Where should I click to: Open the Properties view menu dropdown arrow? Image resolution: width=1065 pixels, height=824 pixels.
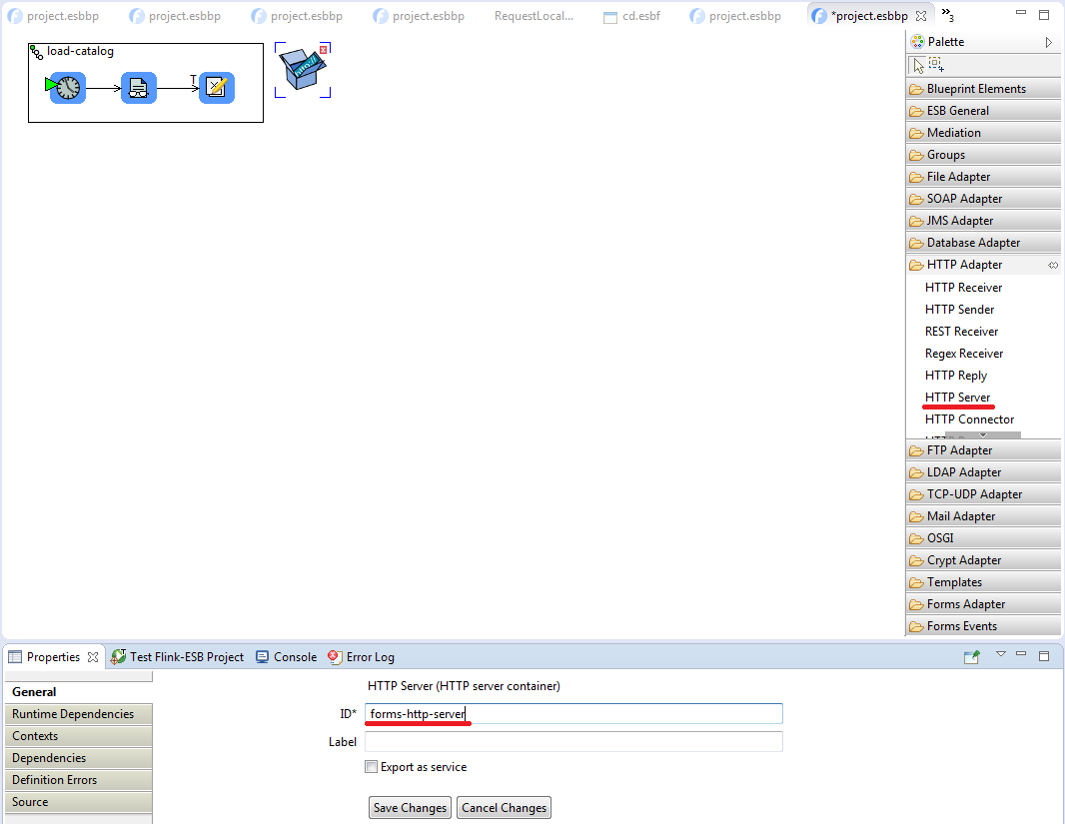point(1000,655)
